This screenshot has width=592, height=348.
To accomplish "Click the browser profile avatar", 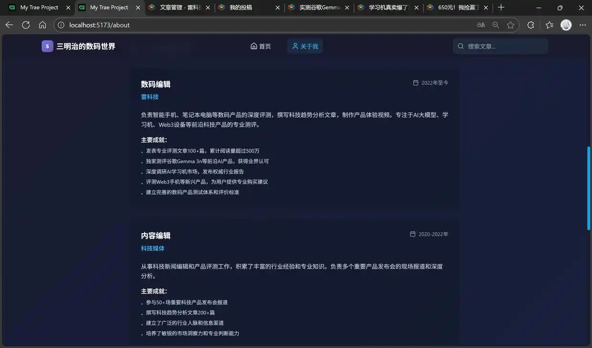I will pyautogui.click(x=565, y=24).
